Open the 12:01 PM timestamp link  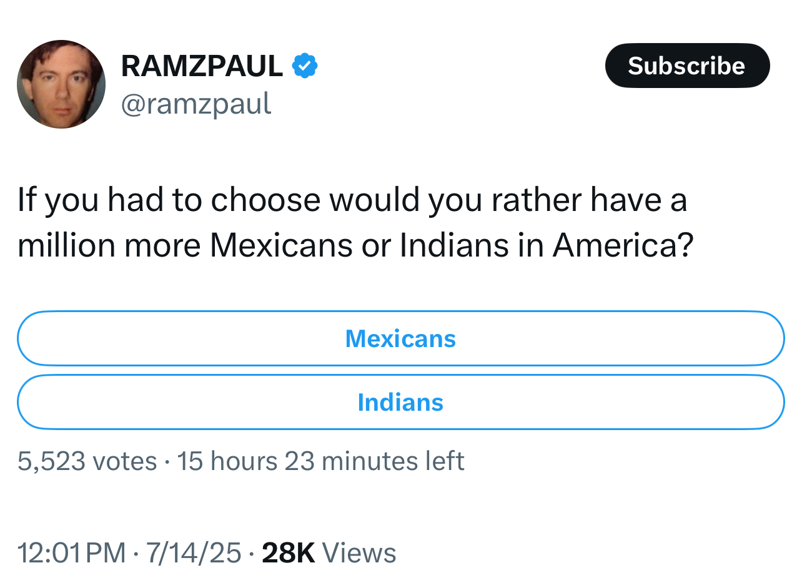click(x=72, y=553)
